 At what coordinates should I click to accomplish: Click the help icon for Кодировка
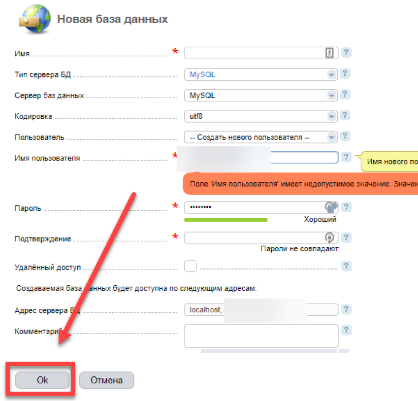[345, 115]
